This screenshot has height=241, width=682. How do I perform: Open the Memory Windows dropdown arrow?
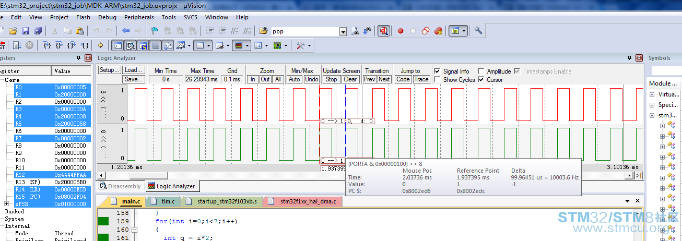coord(209,45)
